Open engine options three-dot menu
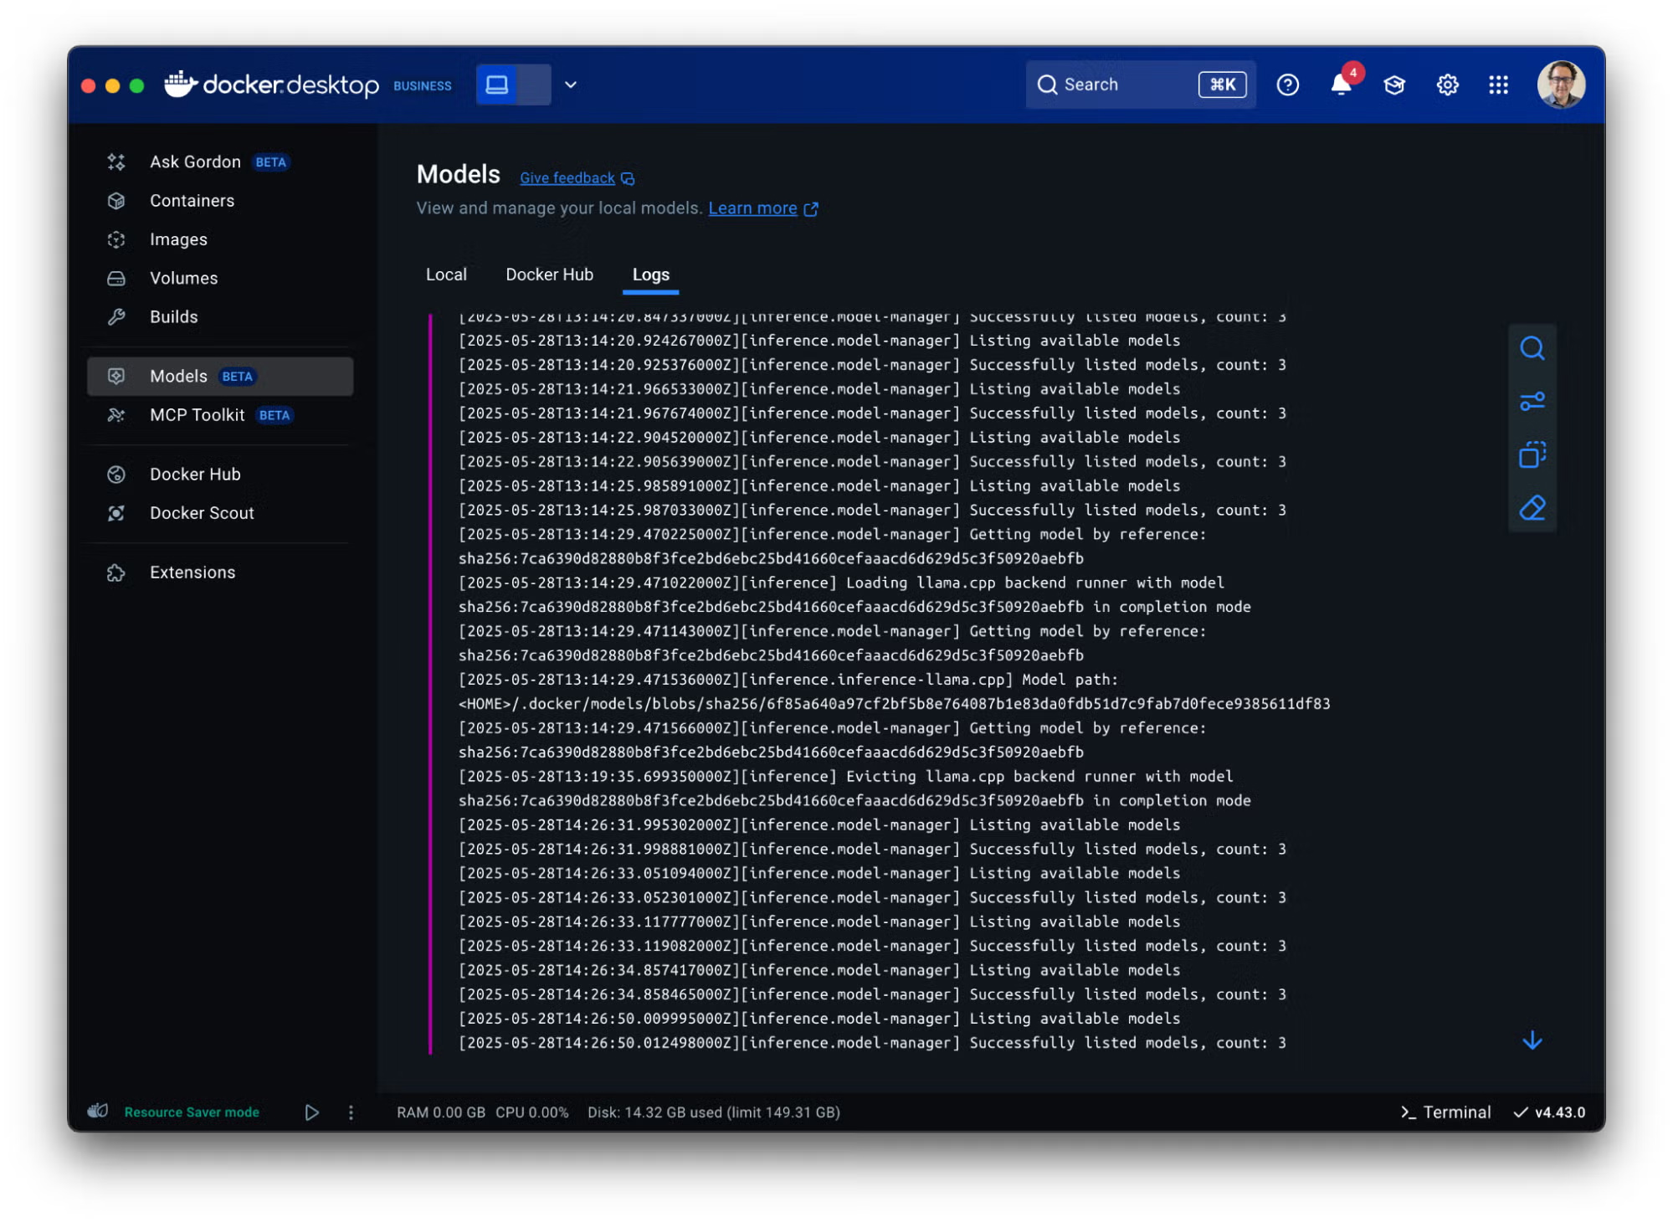This screenshot has height=1222, width=1673. click(351, 1112)
